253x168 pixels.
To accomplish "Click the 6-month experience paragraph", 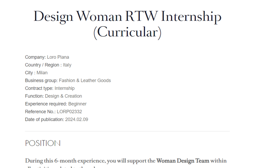I will click(126, 163).
